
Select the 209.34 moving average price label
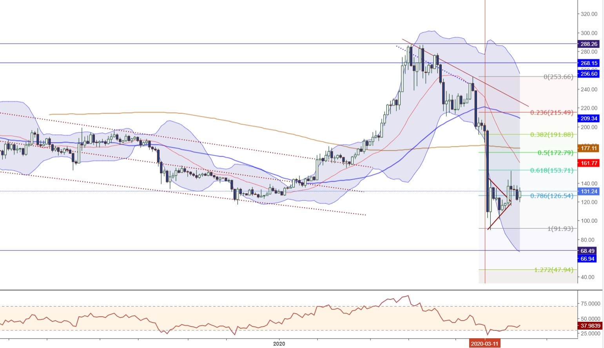[x=588, y=118]
